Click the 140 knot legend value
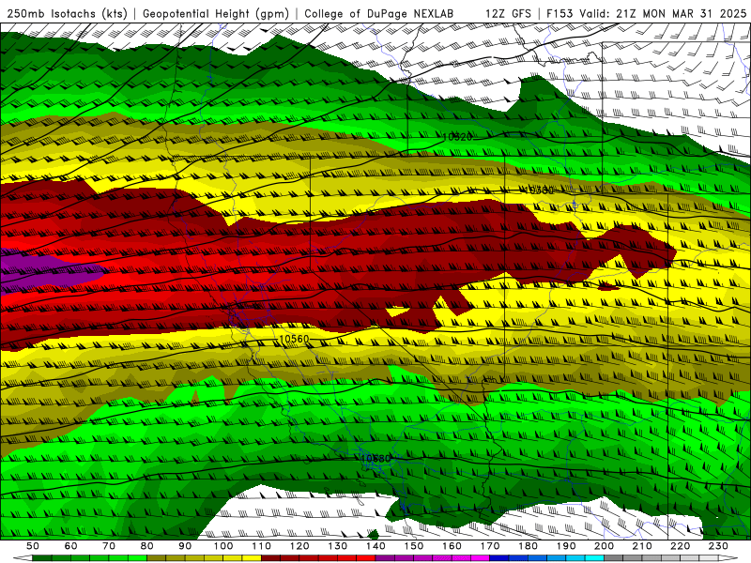 tap(375, 546)
